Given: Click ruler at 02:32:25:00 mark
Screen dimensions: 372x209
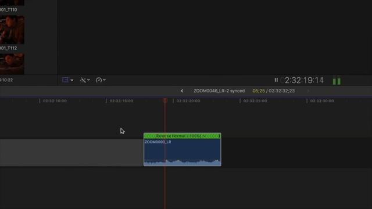Looking at the screenshot, I should pos(255,101).
